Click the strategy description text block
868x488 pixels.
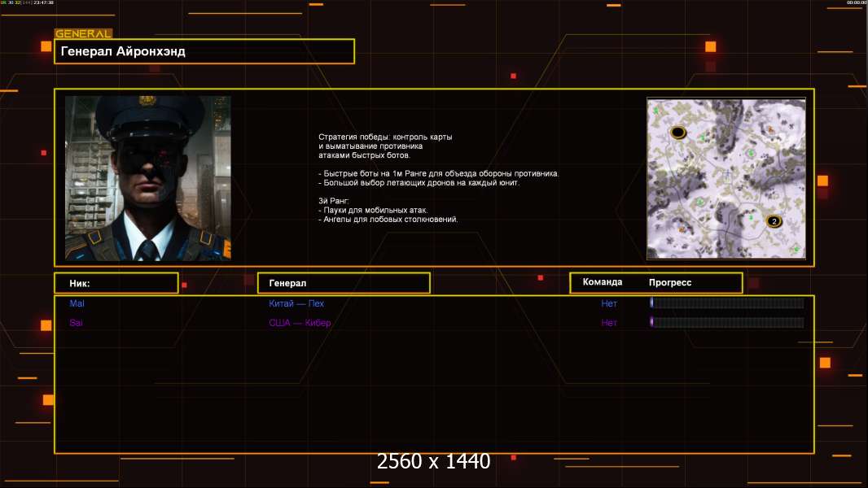click(438, 178)
